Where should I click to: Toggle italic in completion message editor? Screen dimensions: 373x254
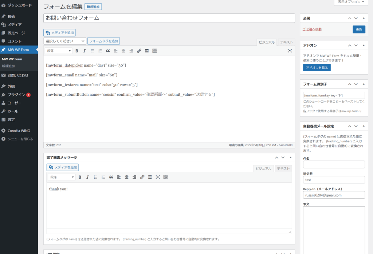pyautogui.click(x=87, y=177)
